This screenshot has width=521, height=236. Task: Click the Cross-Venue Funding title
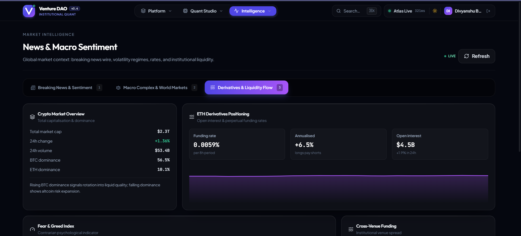(x=376, y=226)
